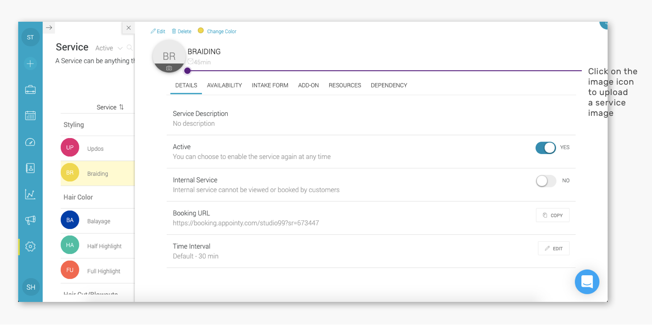Close the service detail panel
Viewport: 652px width, 325px height.
[x=129, y=28]
